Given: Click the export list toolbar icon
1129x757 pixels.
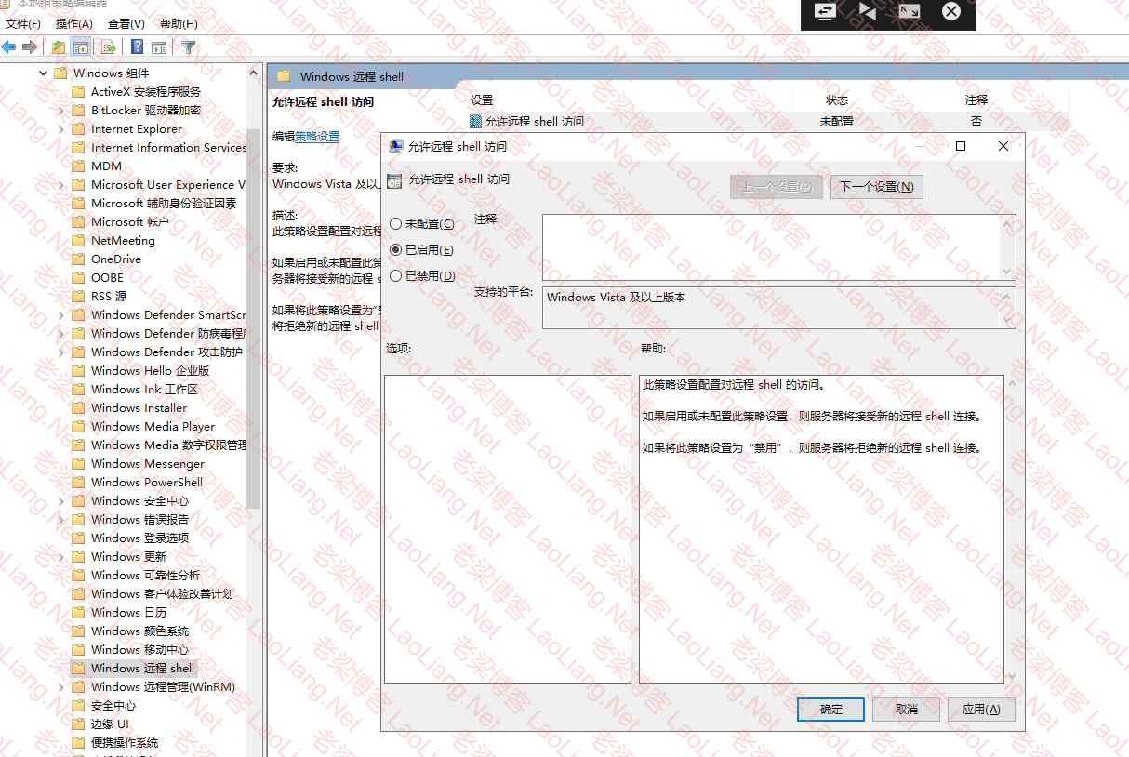Looking at the screenshot, I should point(109,47).
